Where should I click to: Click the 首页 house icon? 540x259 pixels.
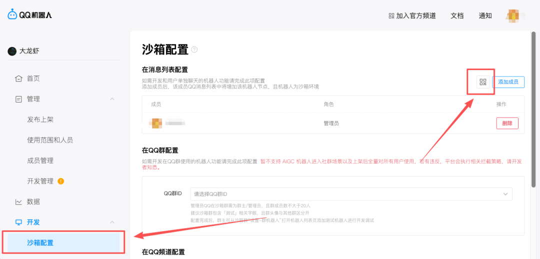(18, 78)
